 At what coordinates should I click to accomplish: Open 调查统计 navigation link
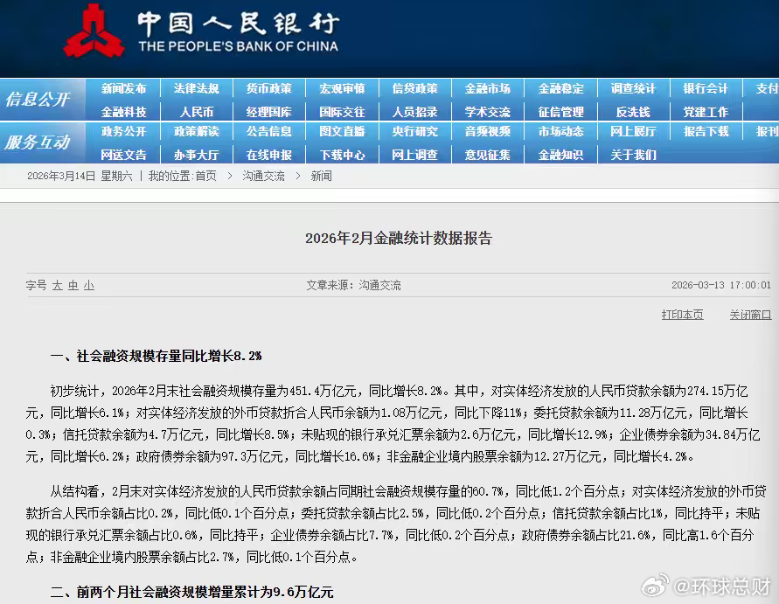point(633,89)
